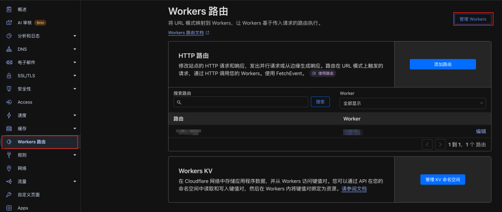
Task: Click the Worker column header
Action: (352, 119)
